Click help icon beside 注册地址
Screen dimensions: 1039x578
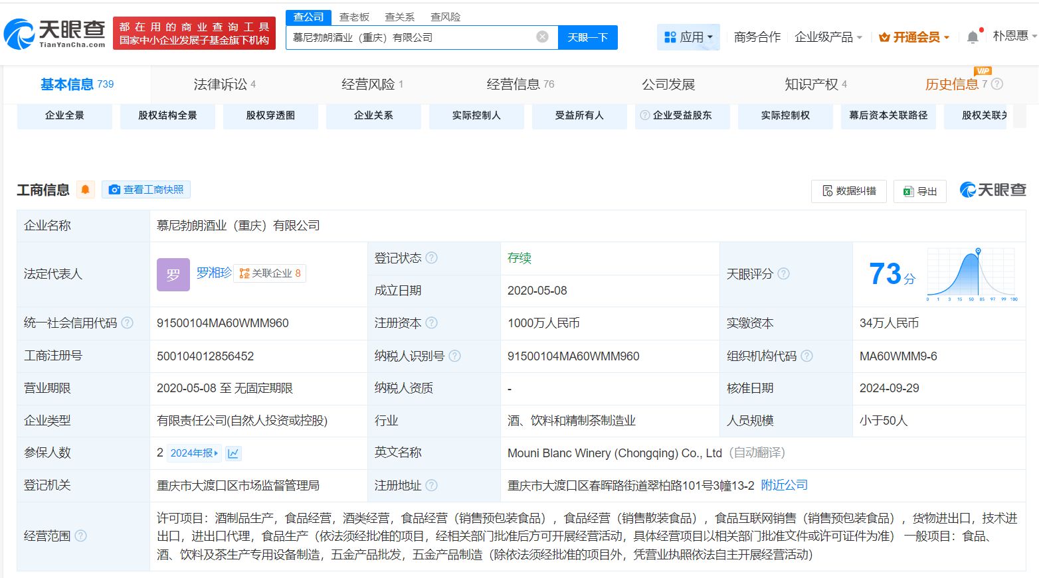point(432,486)
